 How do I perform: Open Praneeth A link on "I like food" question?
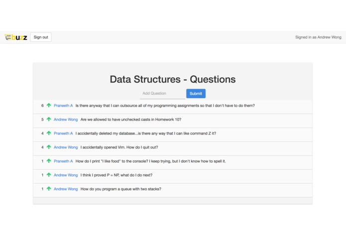63,161
